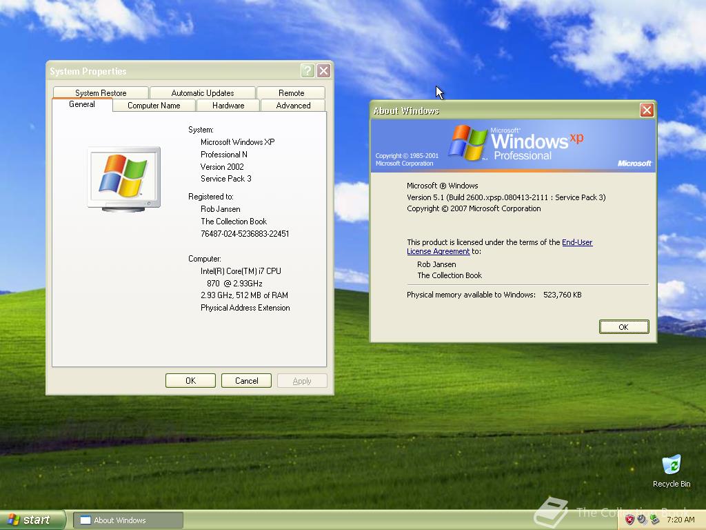Click OK in System Properties

[190, 381]
